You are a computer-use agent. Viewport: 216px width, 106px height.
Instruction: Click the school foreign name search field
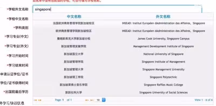click(117, 9)
